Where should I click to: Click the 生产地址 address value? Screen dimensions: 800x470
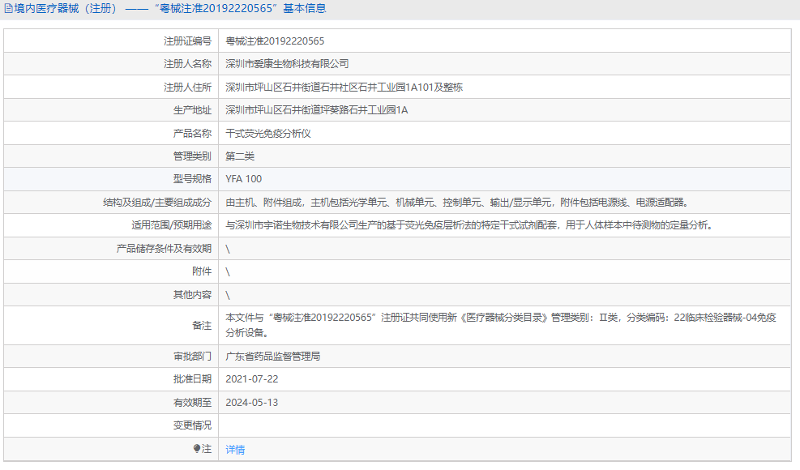coord(316,109)
